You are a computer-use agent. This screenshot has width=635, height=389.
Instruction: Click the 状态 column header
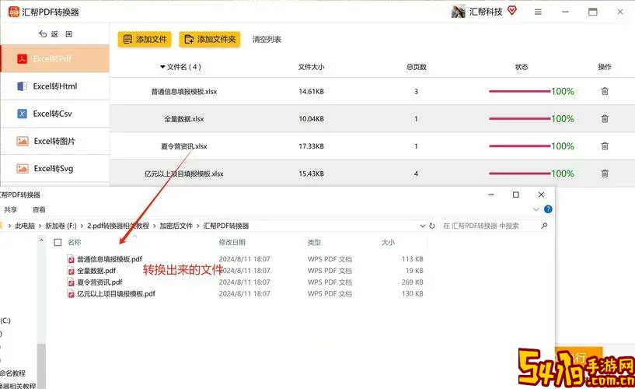click(x=522, y=67)
